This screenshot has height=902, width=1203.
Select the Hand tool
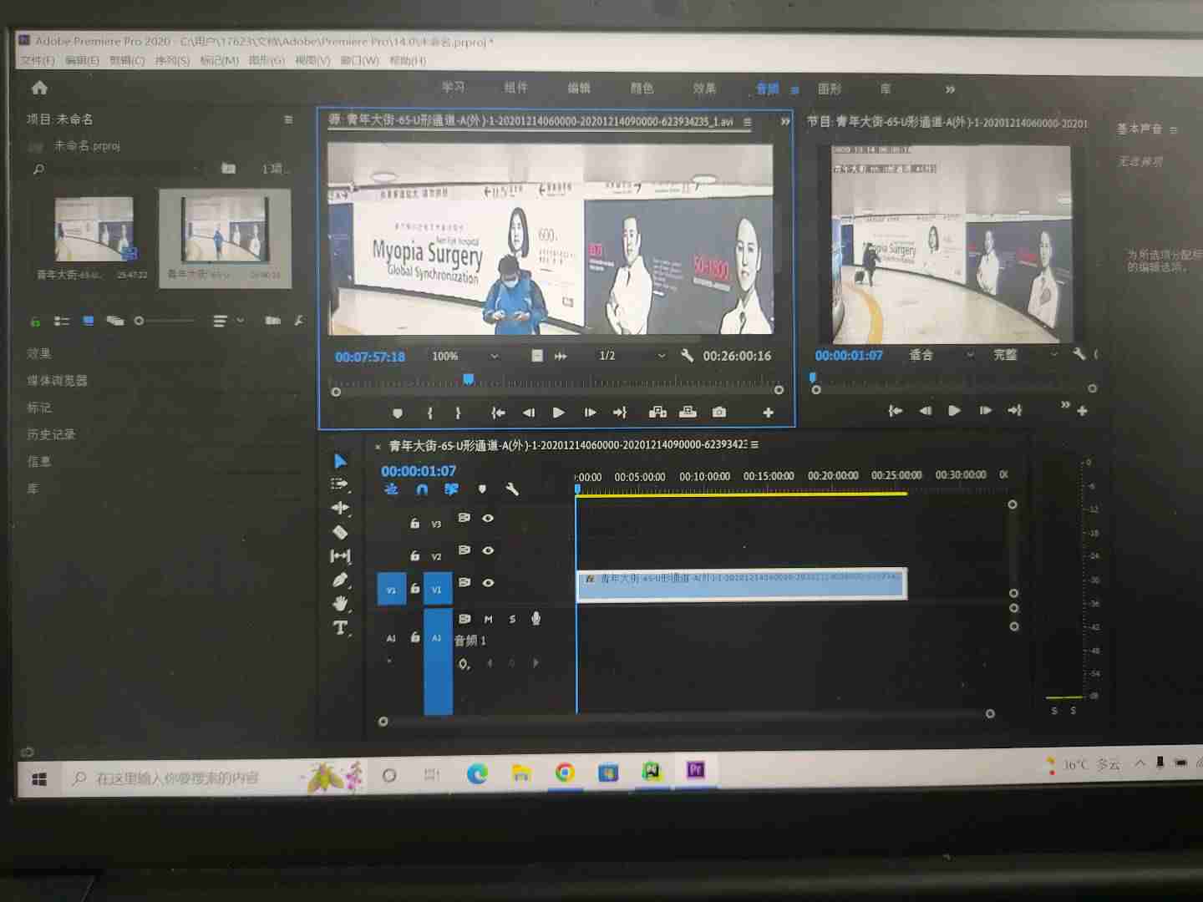coord(340,603)
